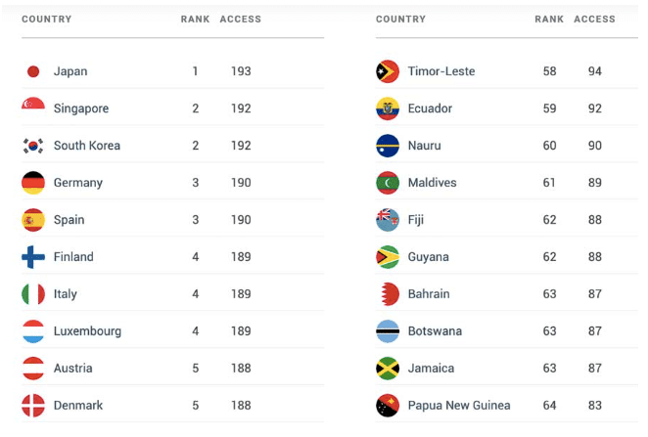Click the Timor-Leste flag icon
This screenshot has height=437, width=648.
(388, 71)
